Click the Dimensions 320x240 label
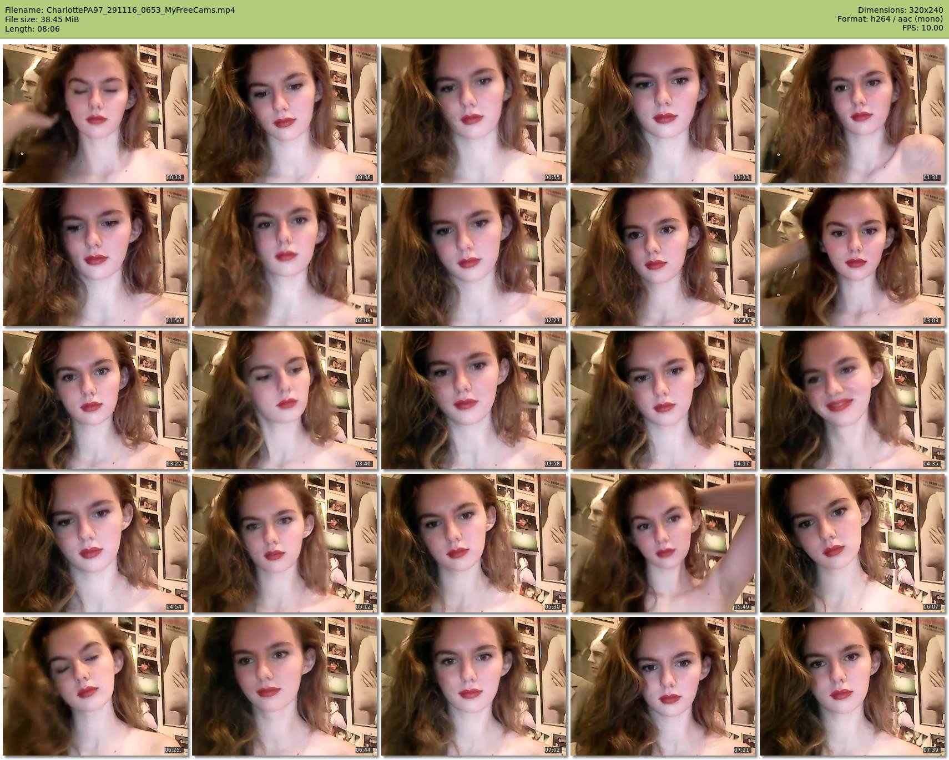The image size is (949, 760). 900,10
